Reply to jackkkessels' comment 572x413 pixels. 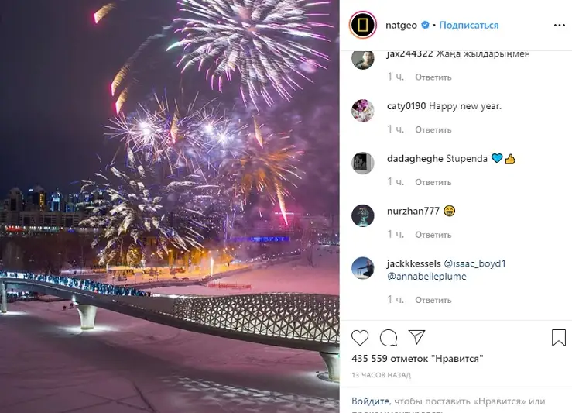[x=433, y=300]
